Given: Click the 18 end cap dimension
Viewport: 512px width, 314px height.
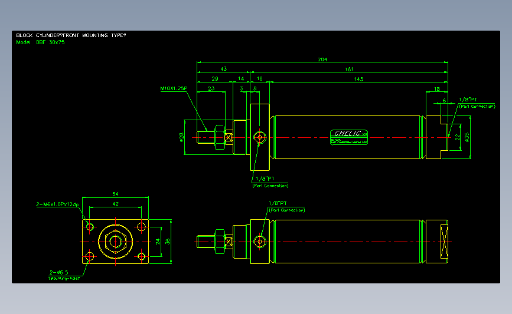Looking at the screenshot, I should [x=437, y=88].
